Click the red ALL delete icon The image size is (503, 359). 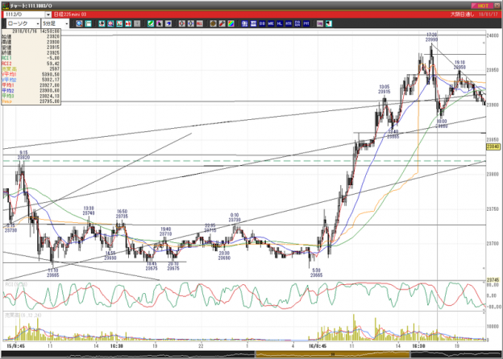200,23
